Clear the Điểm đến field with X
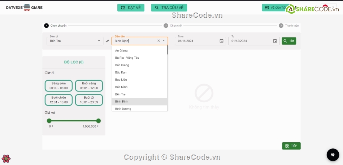Screen dimensions: 343x165 point(159,41)
